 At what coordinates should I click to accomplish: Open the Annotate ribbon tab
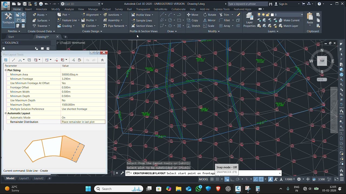click(x=41, y=9)
